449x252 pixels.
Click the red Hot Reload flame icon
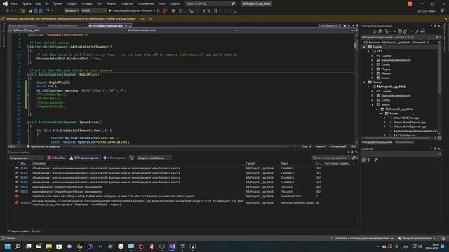(x=164, y=11)
